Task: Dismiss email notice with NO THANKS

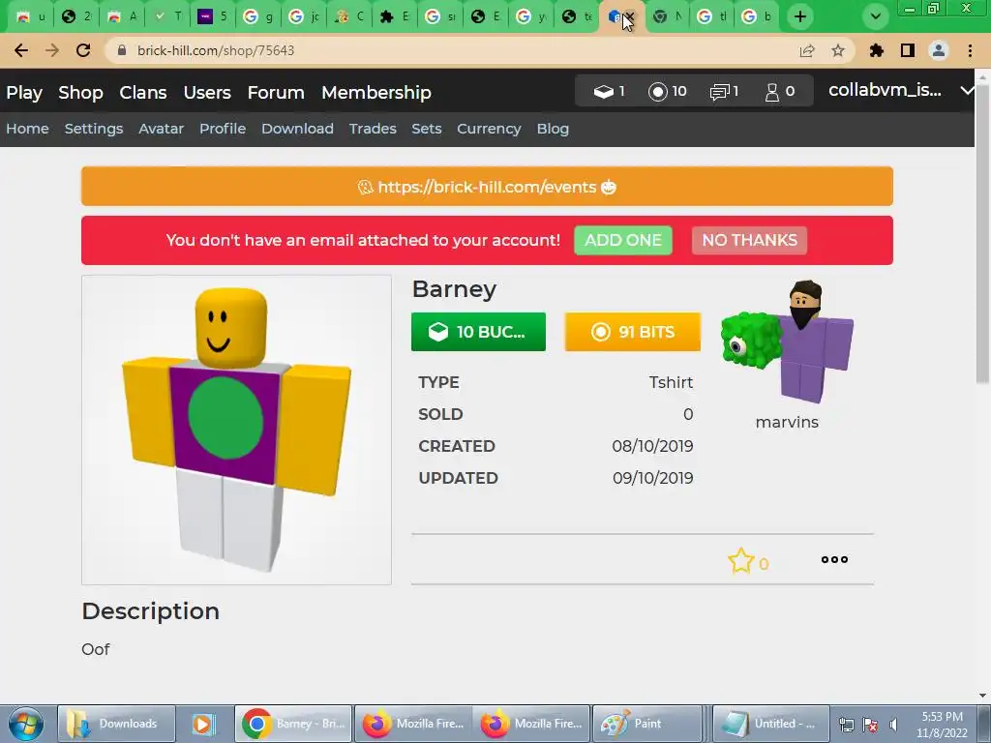Action: pyautogui.click(x=749, y=240)
